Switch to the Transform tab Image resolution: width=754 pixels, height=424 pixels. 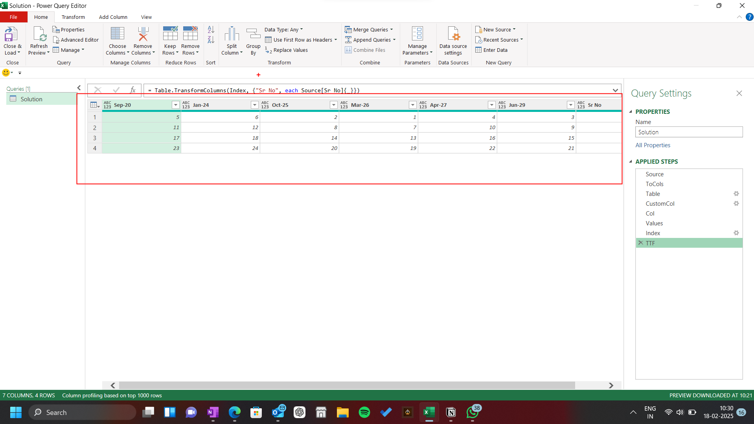(x=73, y=17)
